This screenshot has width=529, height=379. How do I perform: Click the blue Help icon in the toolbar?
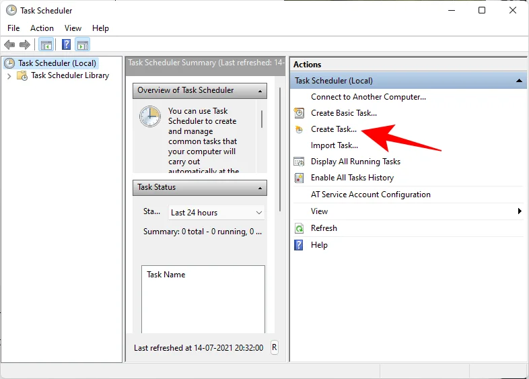coord(66,45)
